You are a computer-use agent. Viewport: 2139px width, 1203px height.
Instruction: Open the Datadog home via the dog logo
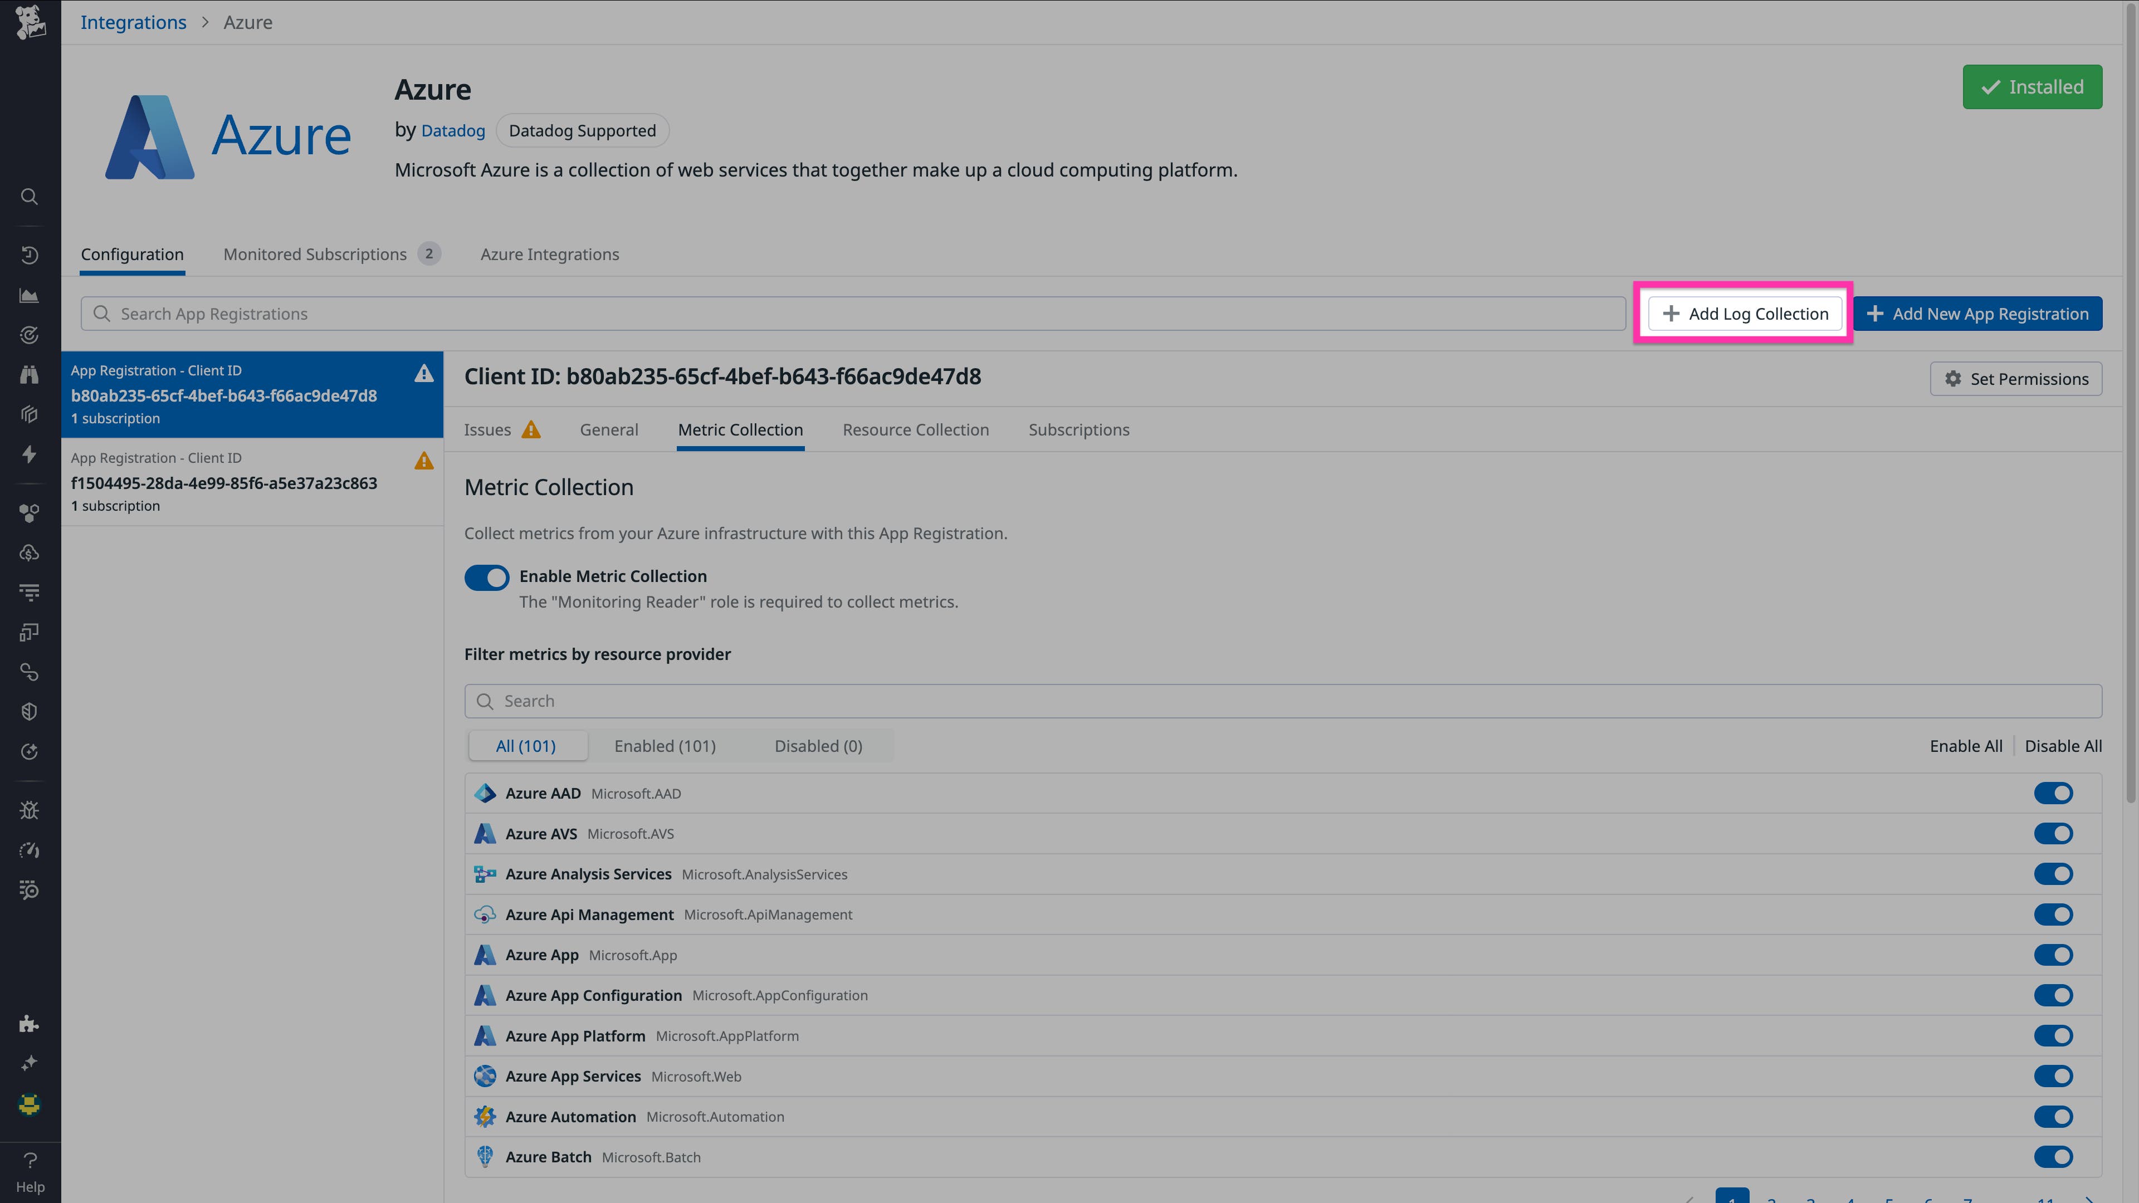30,22
